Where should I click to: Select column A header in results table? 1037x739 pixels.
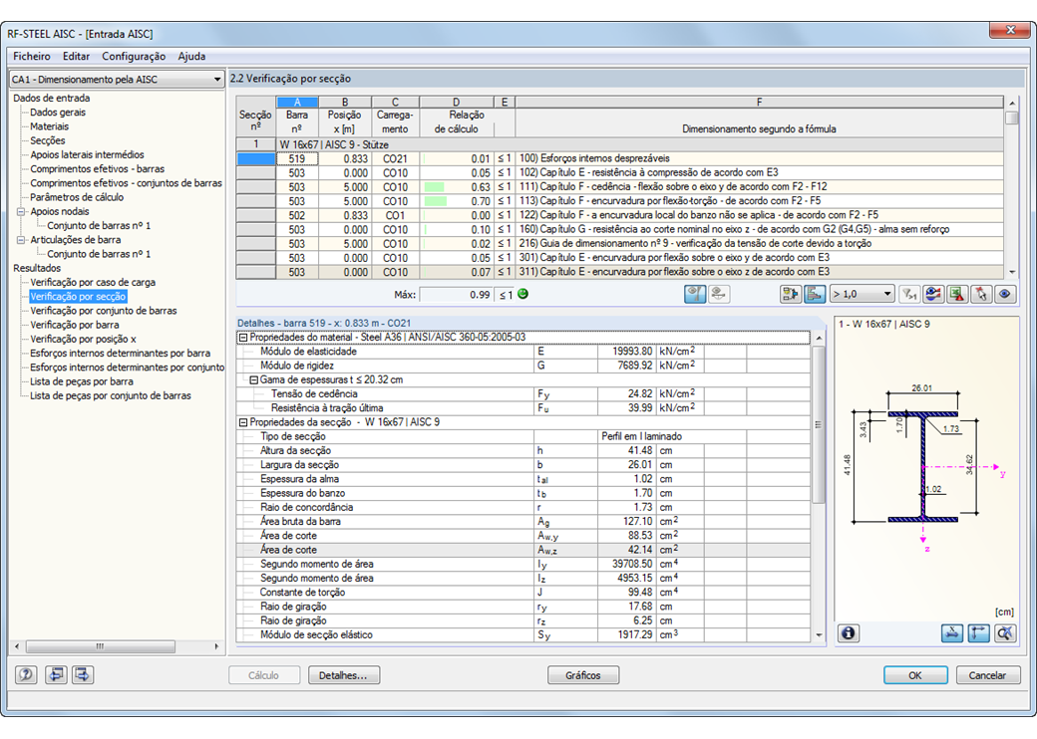tap(297, 102)
